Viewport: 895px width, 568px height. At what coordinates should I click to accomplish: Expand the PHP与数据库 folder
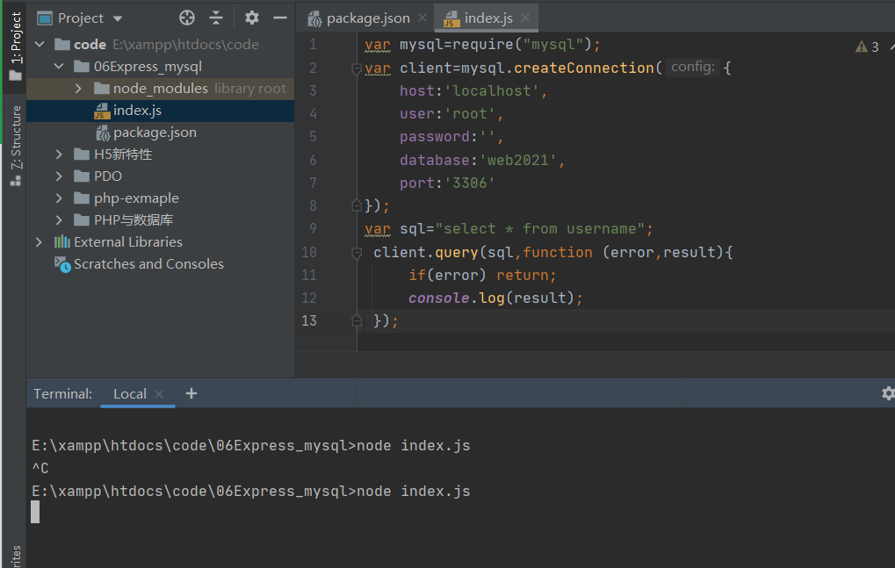coord(59,220)
